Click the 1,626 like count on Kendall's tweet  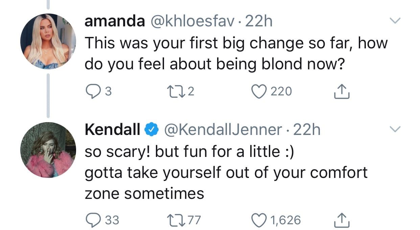285,219
